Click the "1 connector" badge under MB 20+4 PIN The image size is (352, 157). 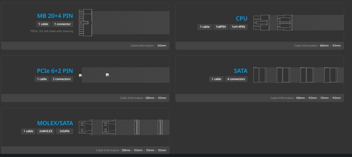(62, 24)
